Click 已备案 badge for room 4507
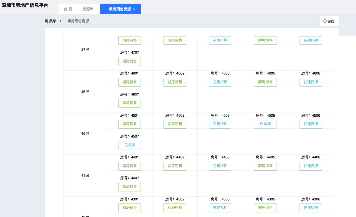 click(x=130, y=145)
